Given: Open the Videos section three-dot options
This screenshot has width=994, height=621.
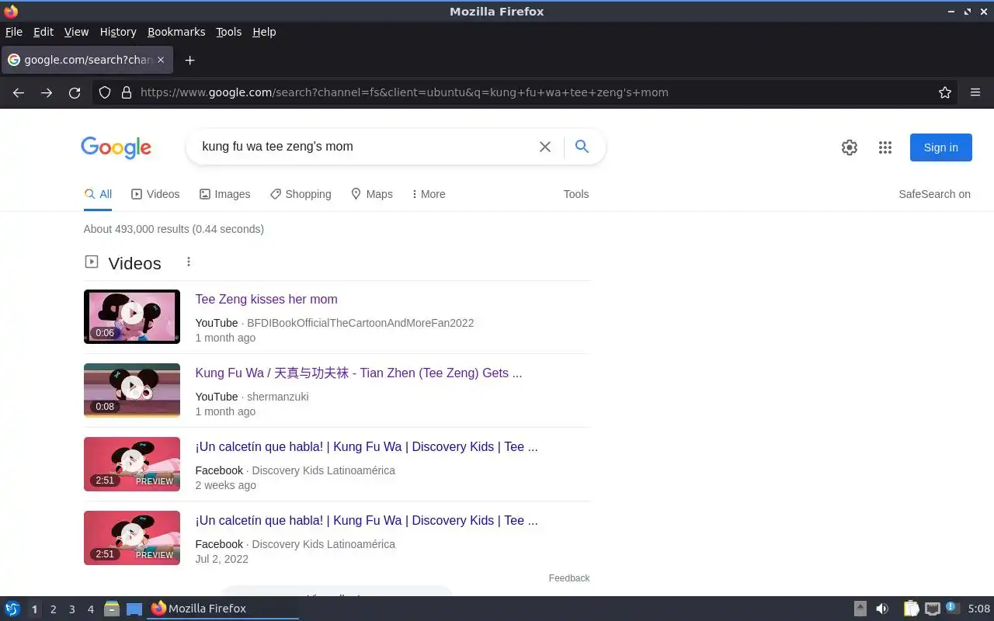Looking at the screenshot, I should point(188,262).
